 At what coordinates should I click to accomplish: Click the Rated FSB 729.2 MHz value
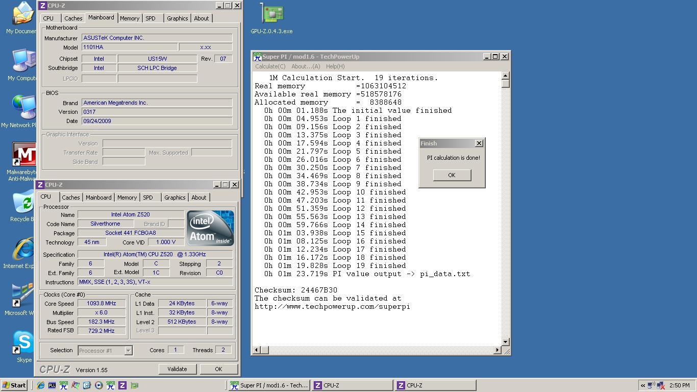101,331
